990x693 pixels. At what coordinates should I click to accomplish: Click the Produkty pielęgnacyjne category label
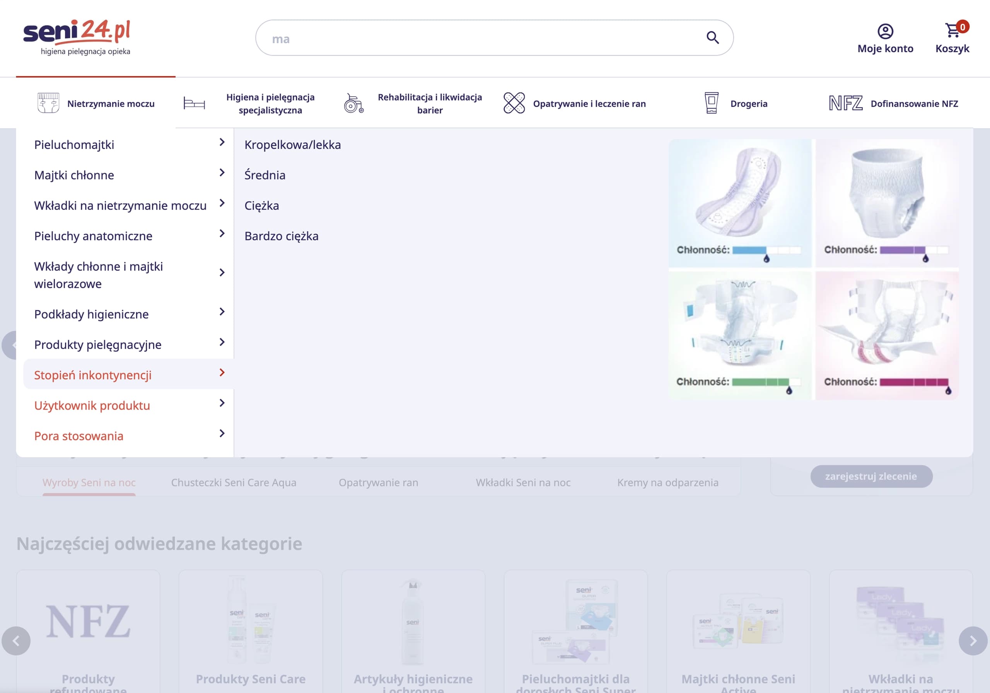(x=98, y=345)
